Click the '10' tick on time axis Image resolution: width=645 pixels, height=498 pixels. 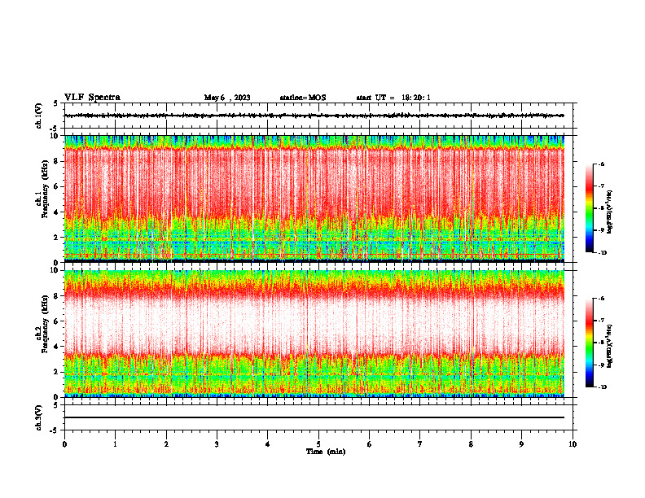(573, 444)
